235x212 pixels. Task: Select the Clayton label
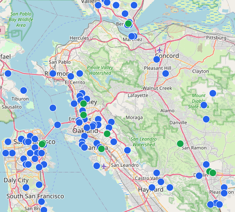pos(201,71)
